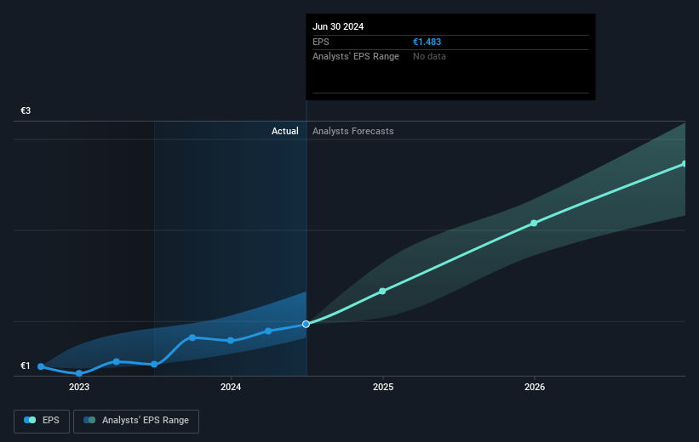Image resolution: width=699 pixels, height=442 pixels.
Task: Click the Analysts Forecasts section label
Action: 353,131
